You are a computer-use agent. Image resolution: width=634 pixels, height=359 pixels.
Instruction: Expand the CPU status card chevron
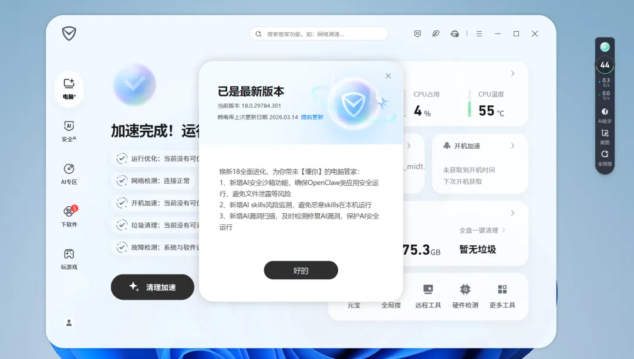tap(512, 73)
